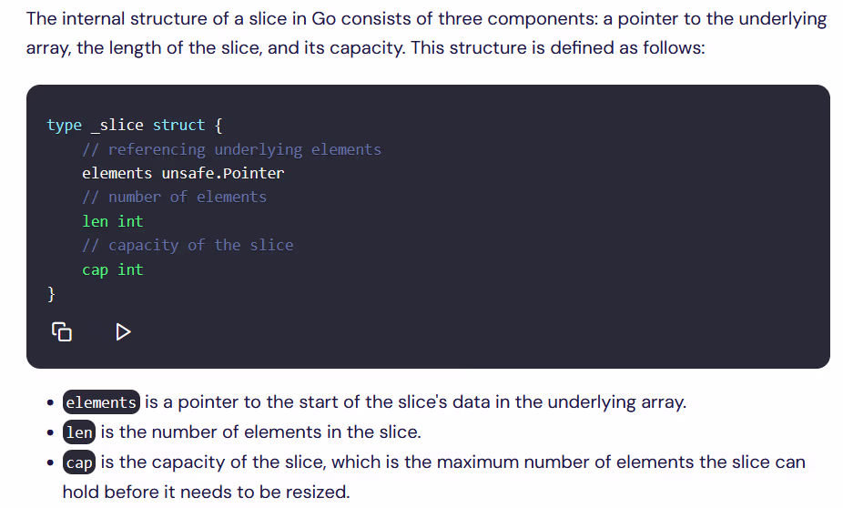Viewport: 843px width, 508px height.
Task: Copy the code snippet with copy icon
Action: click(x=62, y=331)
